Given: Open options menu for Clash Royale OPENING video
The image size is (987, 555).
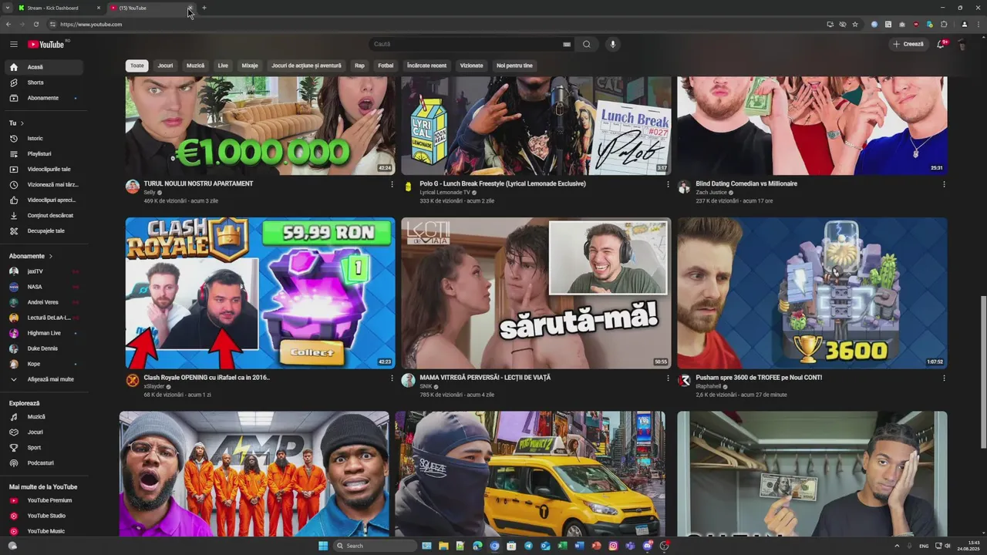Looking at the screenshot, I should (x=392, y=378).
